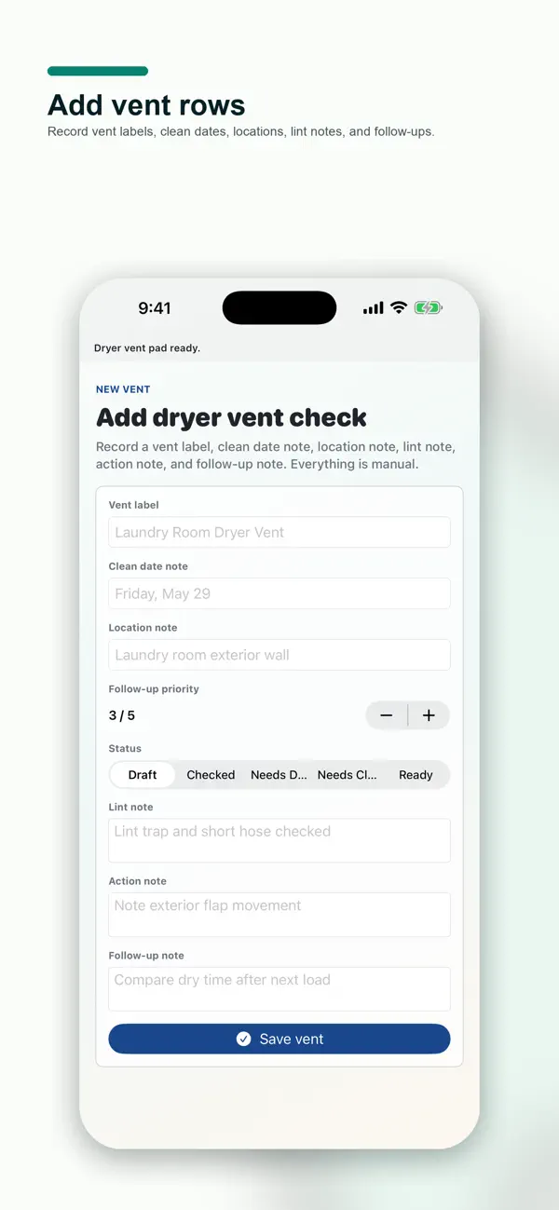
Task: Click the 'Add dryer vent check' heading
Action: [232, 417]
